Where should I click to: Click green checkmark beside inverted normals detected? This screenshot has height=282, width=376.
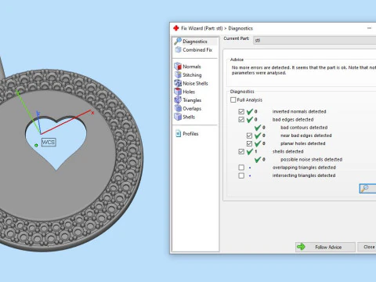coord(250,111)
